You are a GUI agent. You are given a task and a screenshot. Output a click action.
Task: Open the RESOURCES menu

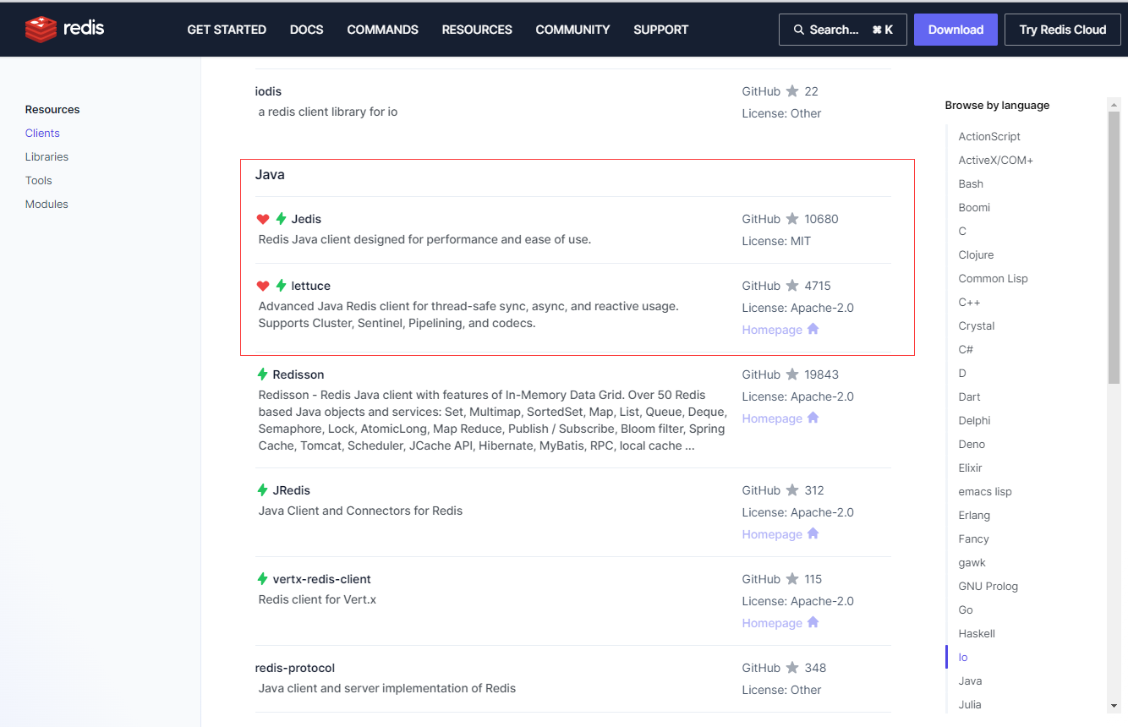[x=477, y=30]
